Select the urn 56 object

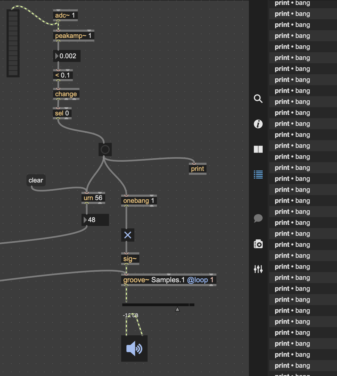tap(93, 198)
